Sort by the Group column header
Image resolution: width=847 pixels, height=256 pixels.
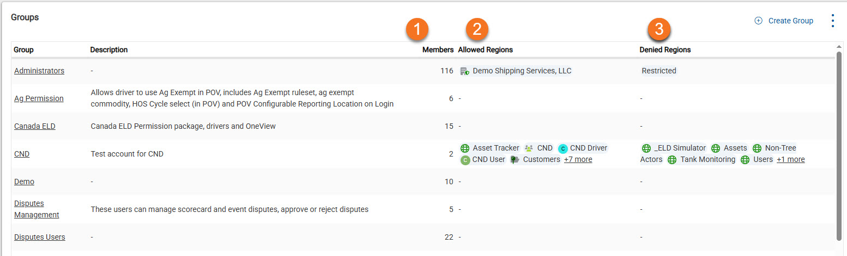click(x=23, y=49)
